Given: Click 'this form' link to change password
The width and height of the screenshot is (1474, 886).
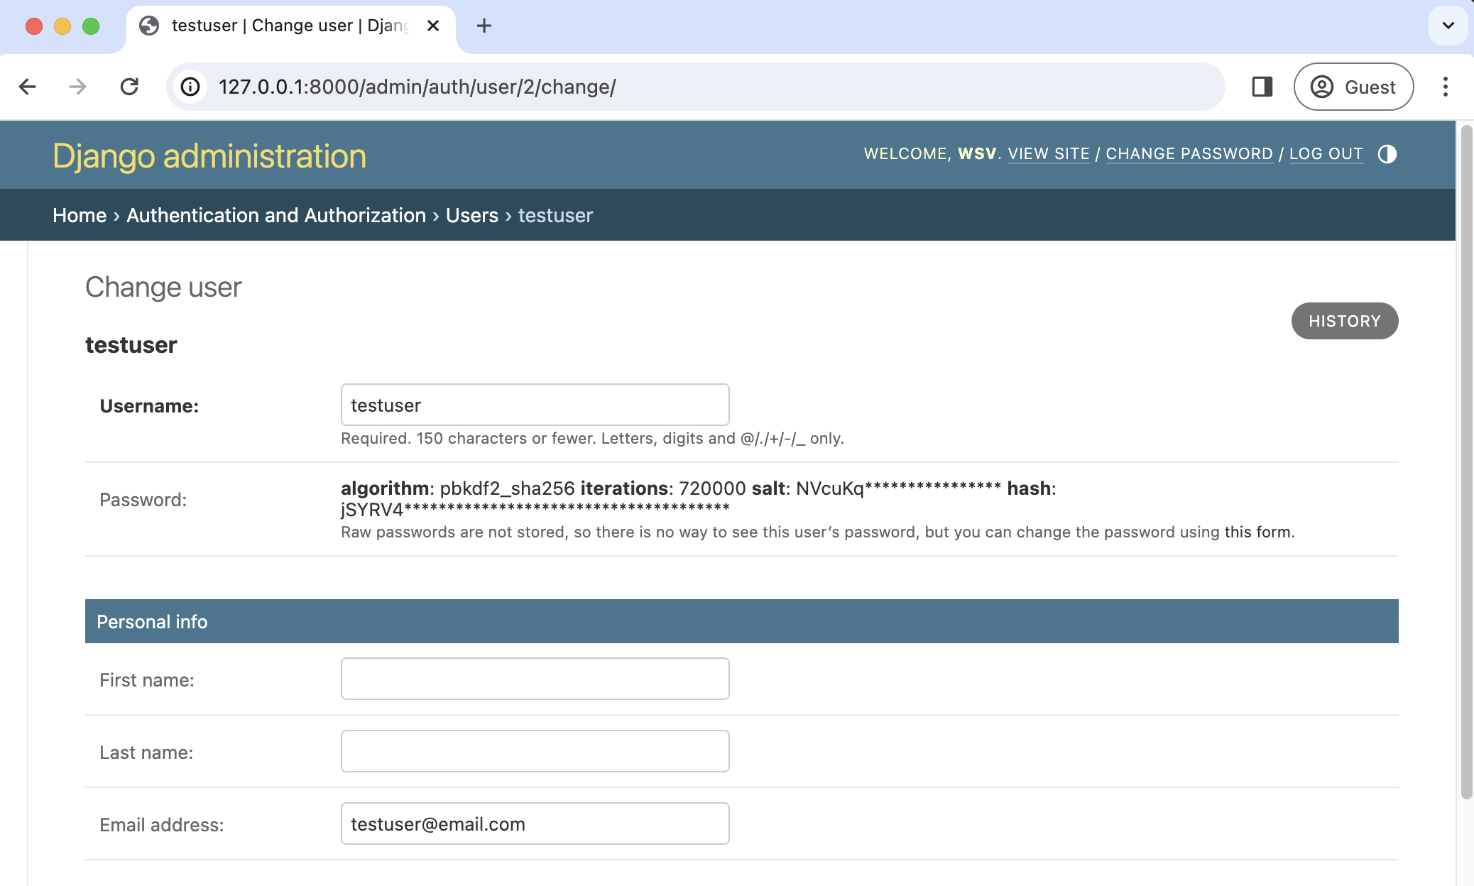Looking at the screenshot, I should click(x=1255, y=530).
